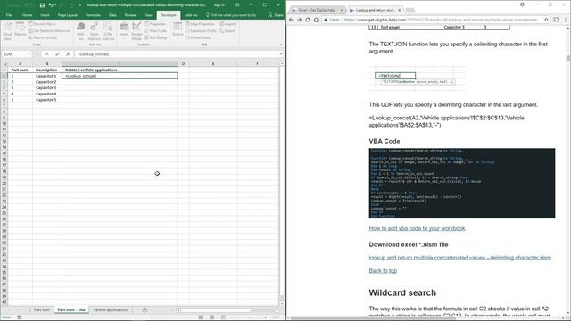This screenshot has height=321, width=571.
Task: Open Excel Add-ins dialog
Action: tap(94, 30)
